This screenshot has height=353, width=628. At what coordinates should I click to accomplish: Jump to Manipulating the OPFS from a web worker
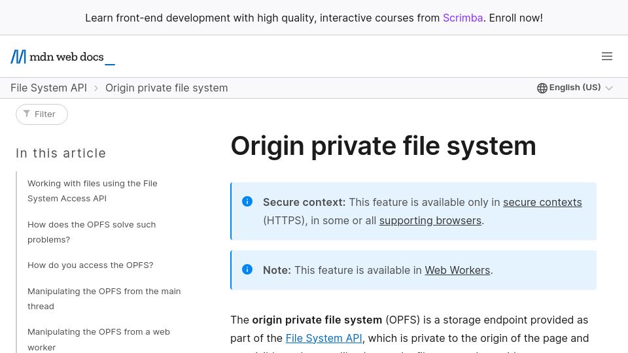[x=99, y=339]
